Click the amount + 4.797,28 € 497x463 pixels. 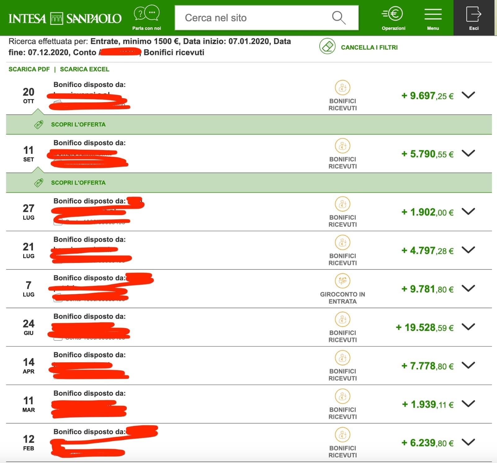click(427, 250)
